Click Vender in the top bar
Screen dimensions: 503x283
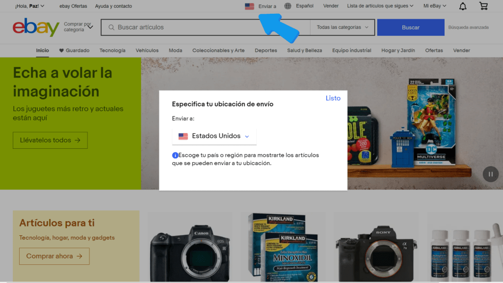tap(331, 6)
